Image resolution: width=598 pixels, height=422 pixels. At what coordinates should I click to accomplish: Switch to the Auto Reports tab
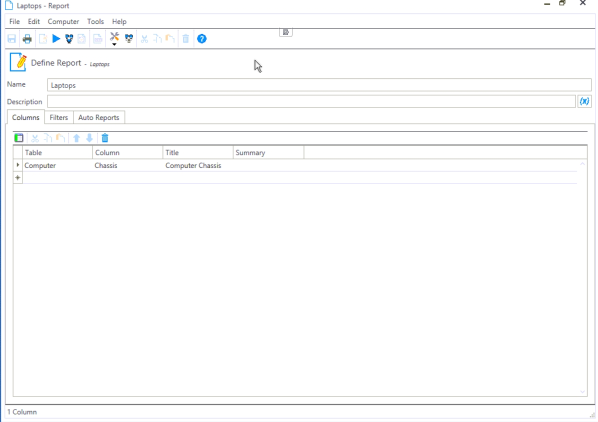tap(98, 117)
